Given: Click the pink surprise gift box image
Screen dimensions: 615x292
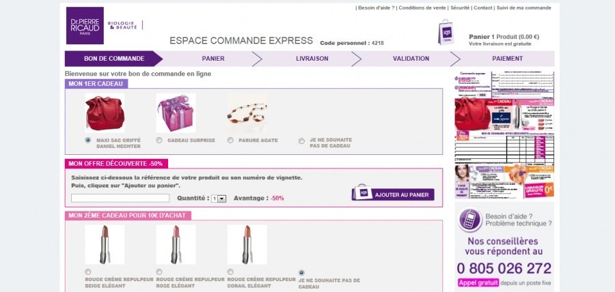Looking at the screenshot, I should tap(176, 113).
